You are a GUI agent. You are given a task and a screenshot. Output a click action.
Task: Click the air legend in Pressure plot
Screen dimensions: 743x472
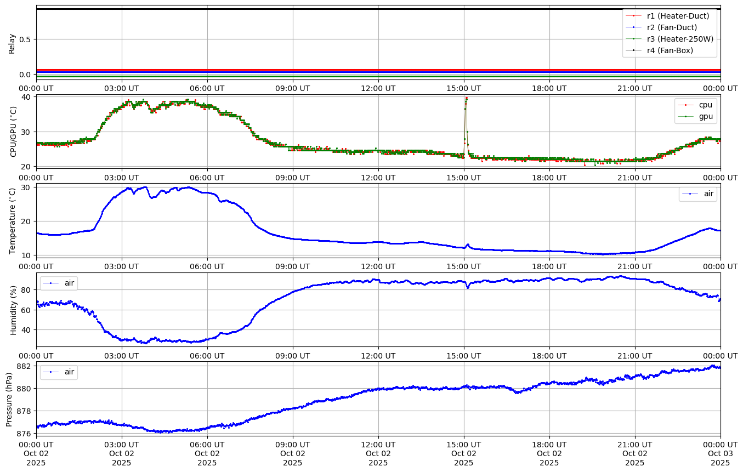click(x=59, y=372)
